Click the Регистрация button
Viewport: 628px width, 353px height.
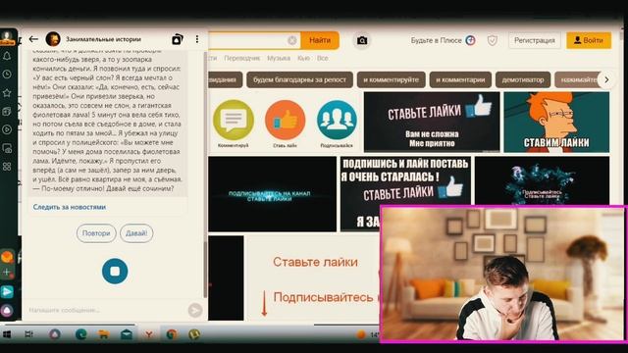(534, 40)
